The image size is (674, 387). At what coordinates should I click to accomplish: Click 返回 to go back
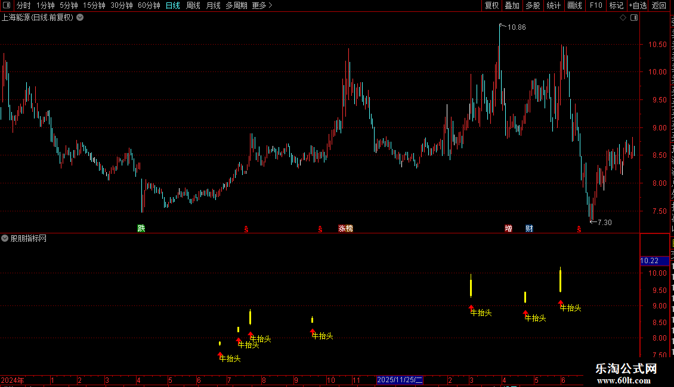click(x=658, y=5)
